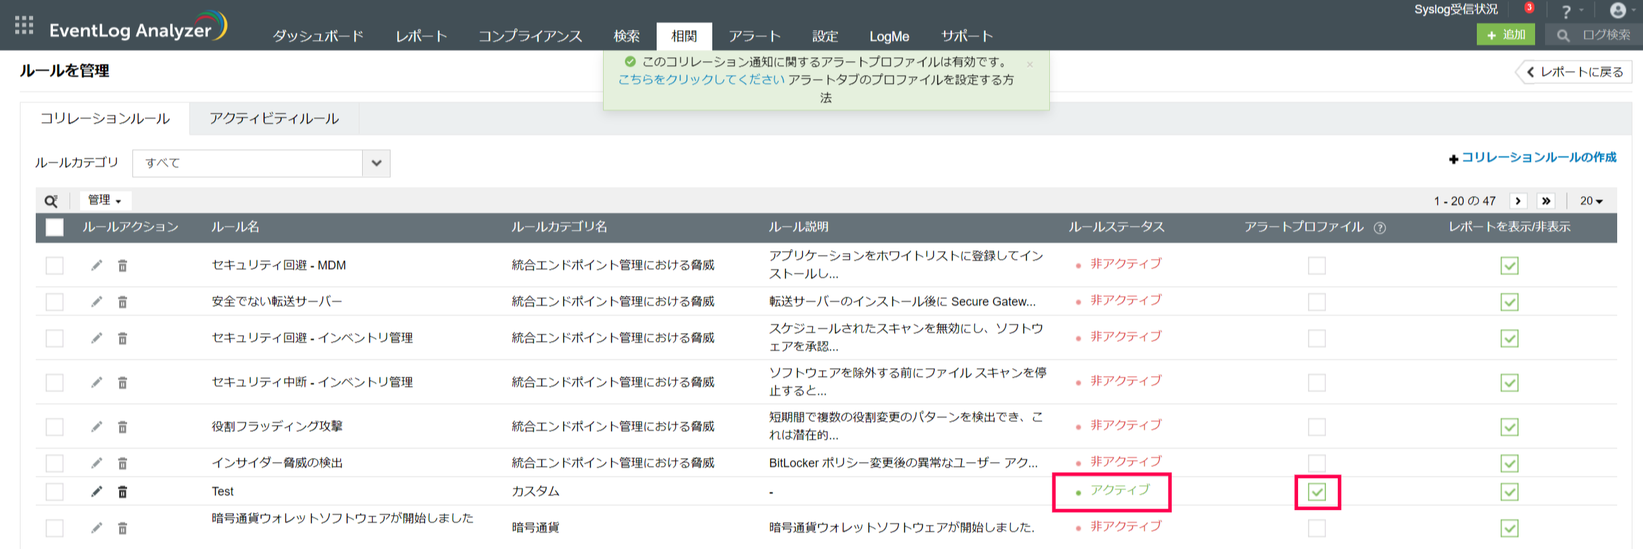This screenshot has height=549, width=1643.
Task: Click the rule search magnifier icon
Action: pyautogui.click(x=51, y=201)
